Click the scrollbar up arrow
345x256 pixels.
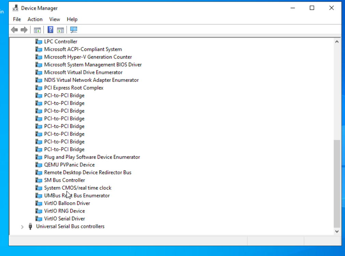337,42
